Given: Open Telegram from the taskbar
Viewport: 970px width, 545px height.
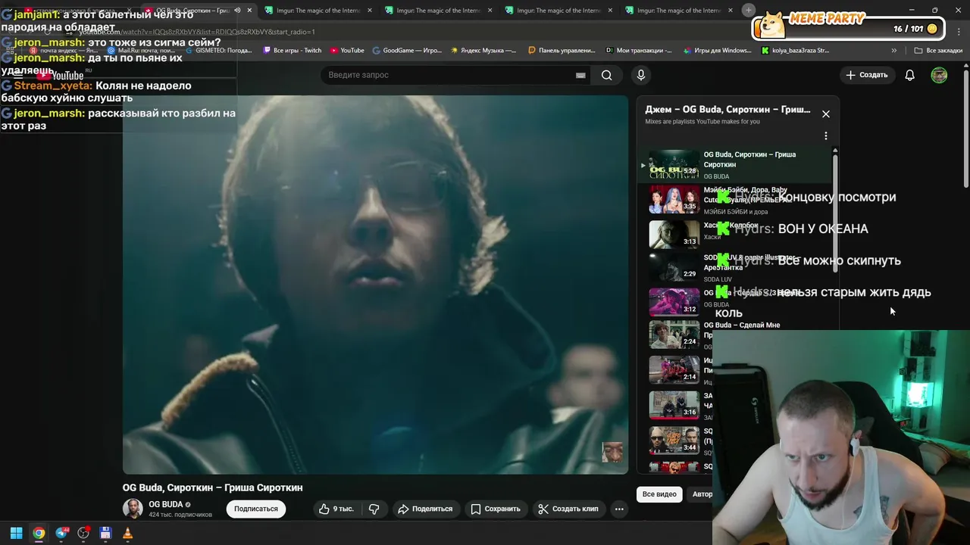Looking at the screenshot, I should 61,533.
